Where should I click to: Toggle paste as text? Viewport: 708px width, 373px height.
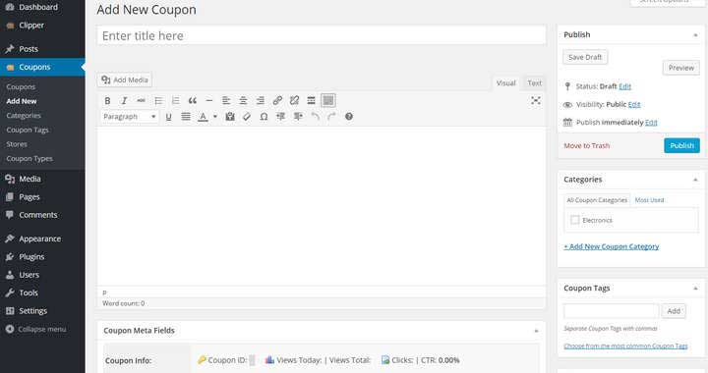[x=230, y=117]
